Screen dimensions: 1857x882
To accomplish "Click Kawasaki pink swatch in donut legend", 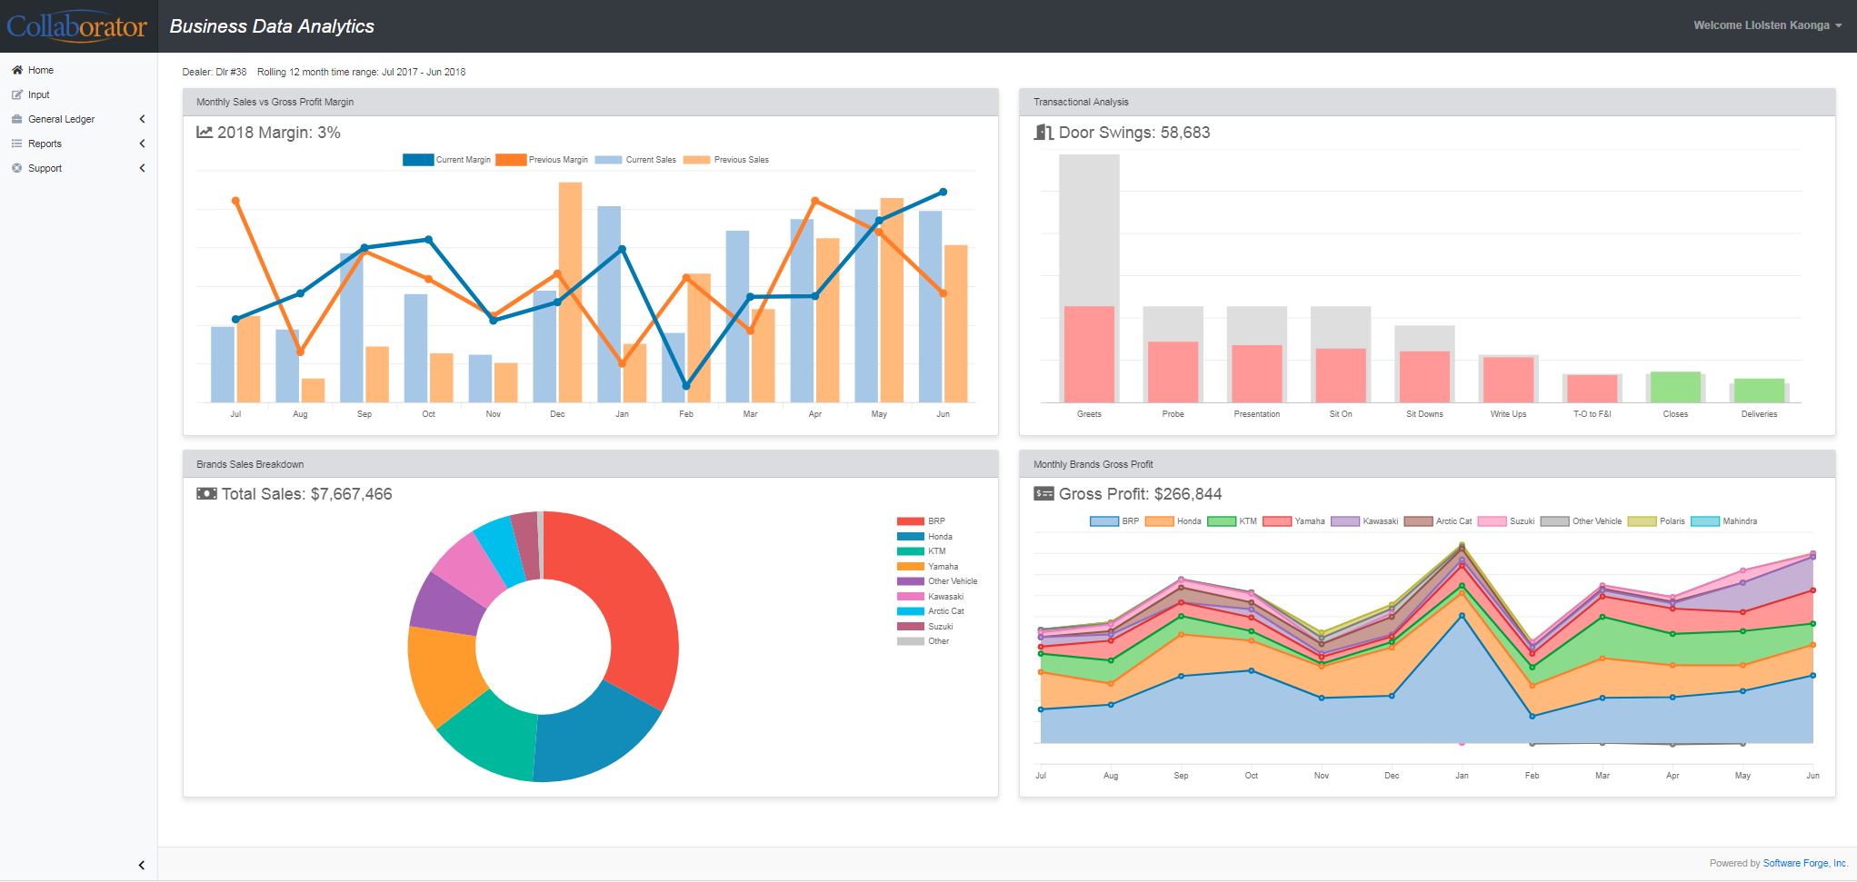I will pyautogui.click(x=911, y=597).
